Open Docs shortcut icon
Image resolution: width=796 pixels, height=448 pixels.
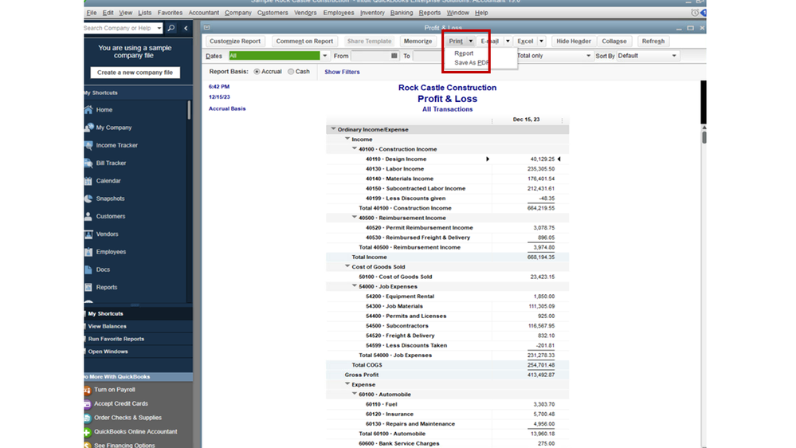[x=88, y=269]
